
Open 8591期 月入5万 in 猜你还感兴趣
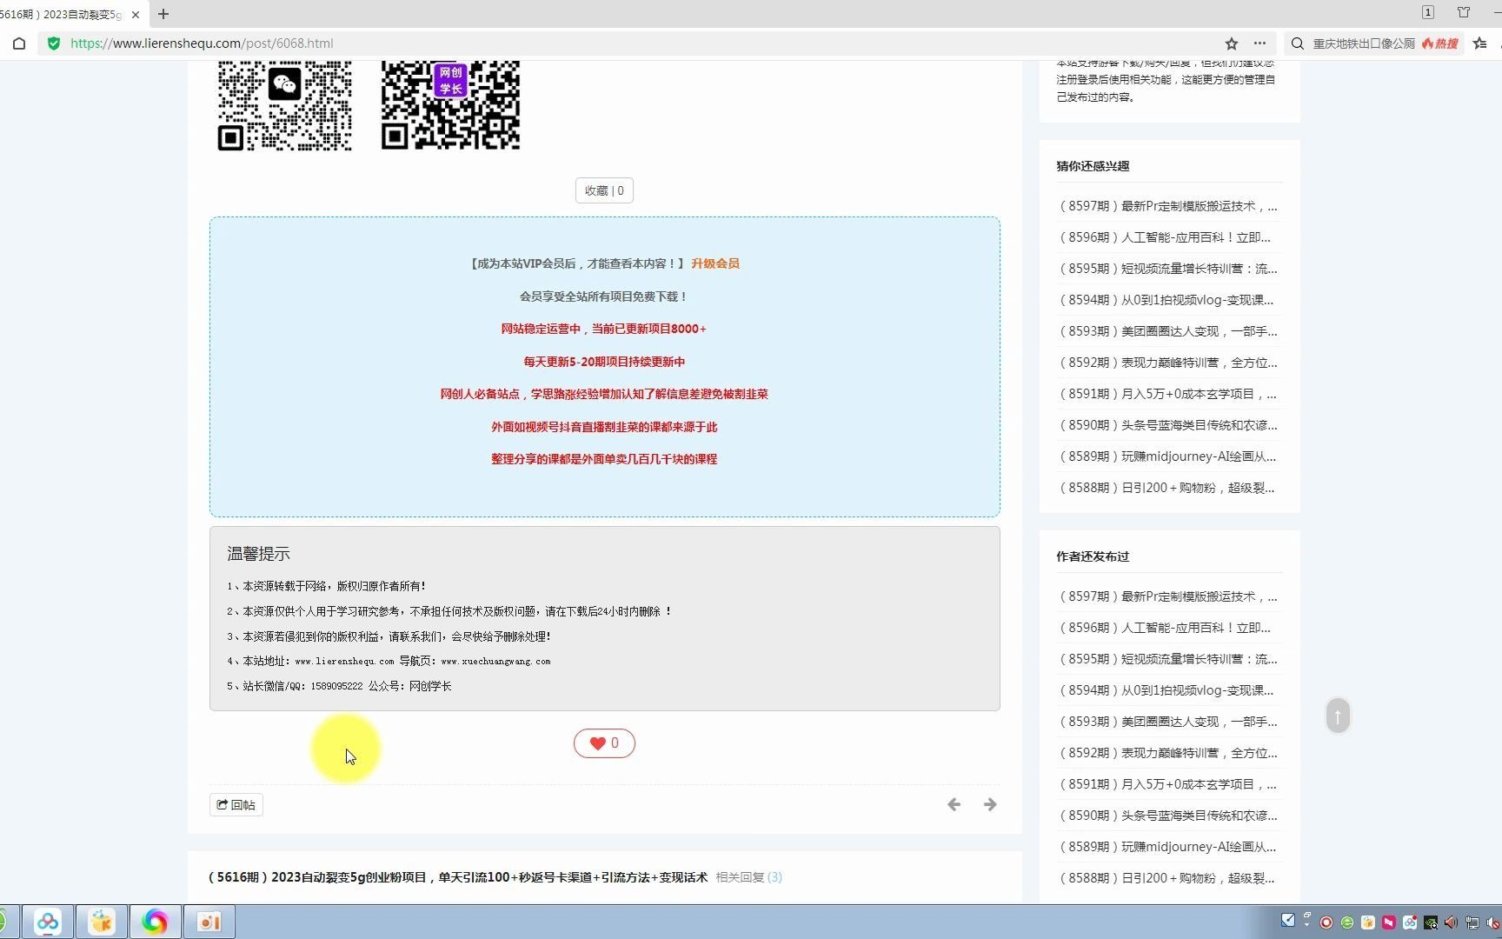[x=1168, y=394]
